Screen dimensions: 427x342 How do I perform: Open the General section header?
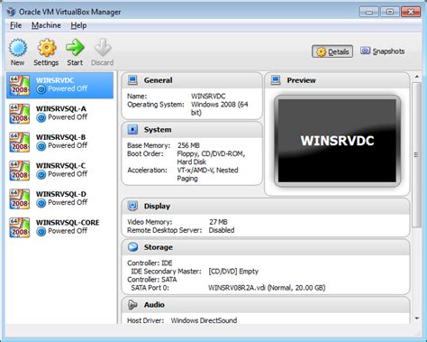tap(192, 80)
